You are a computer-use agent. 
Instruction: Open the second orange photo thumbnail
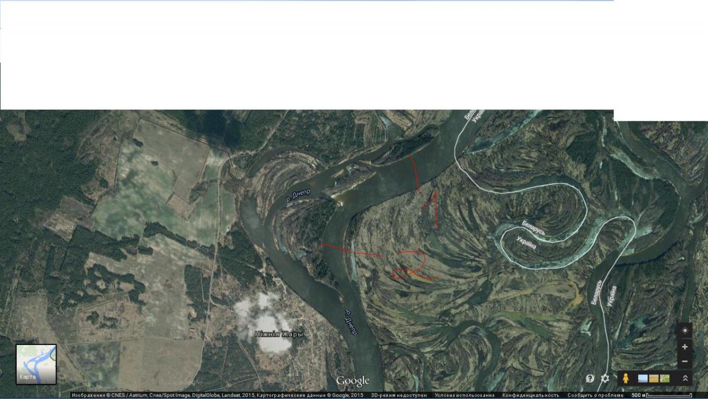click(654, 379)
